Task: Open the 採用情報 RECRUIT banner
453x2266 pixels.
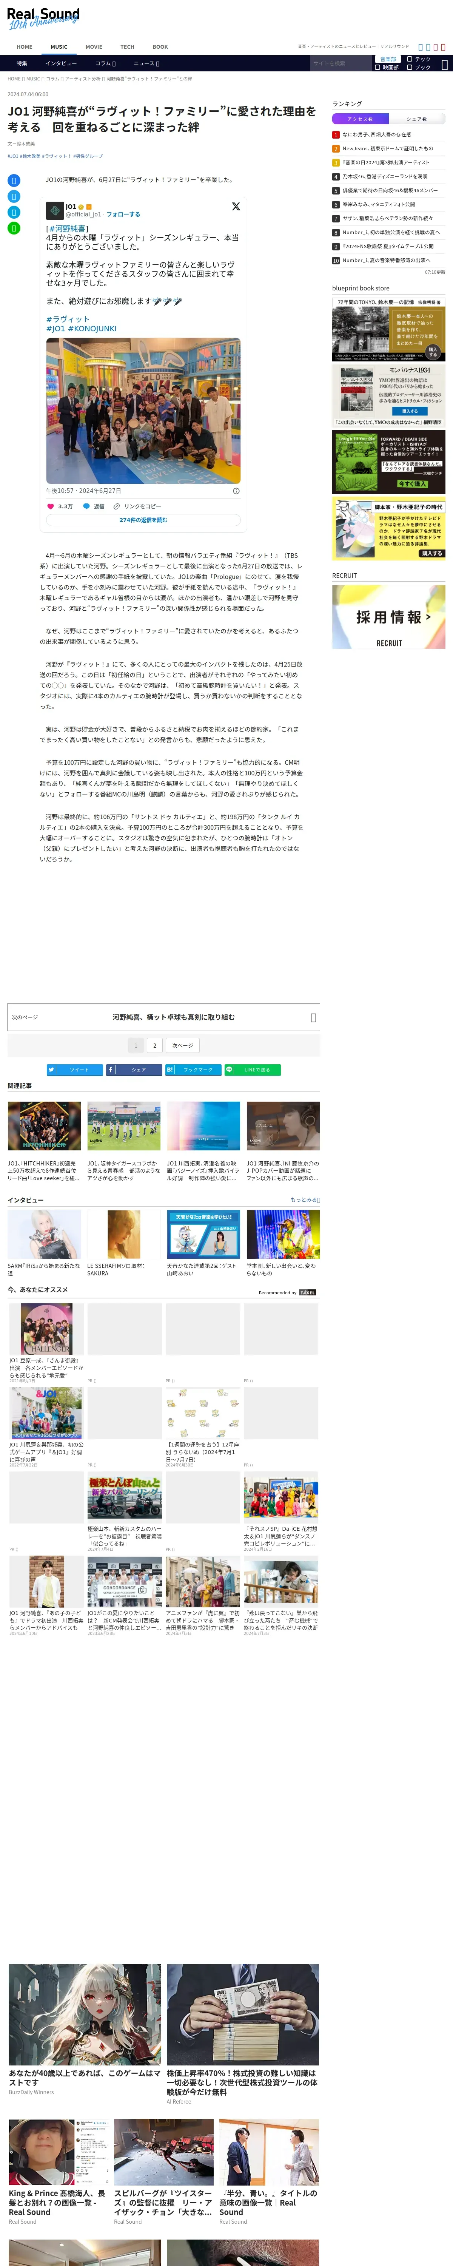Action: (389, 617)
